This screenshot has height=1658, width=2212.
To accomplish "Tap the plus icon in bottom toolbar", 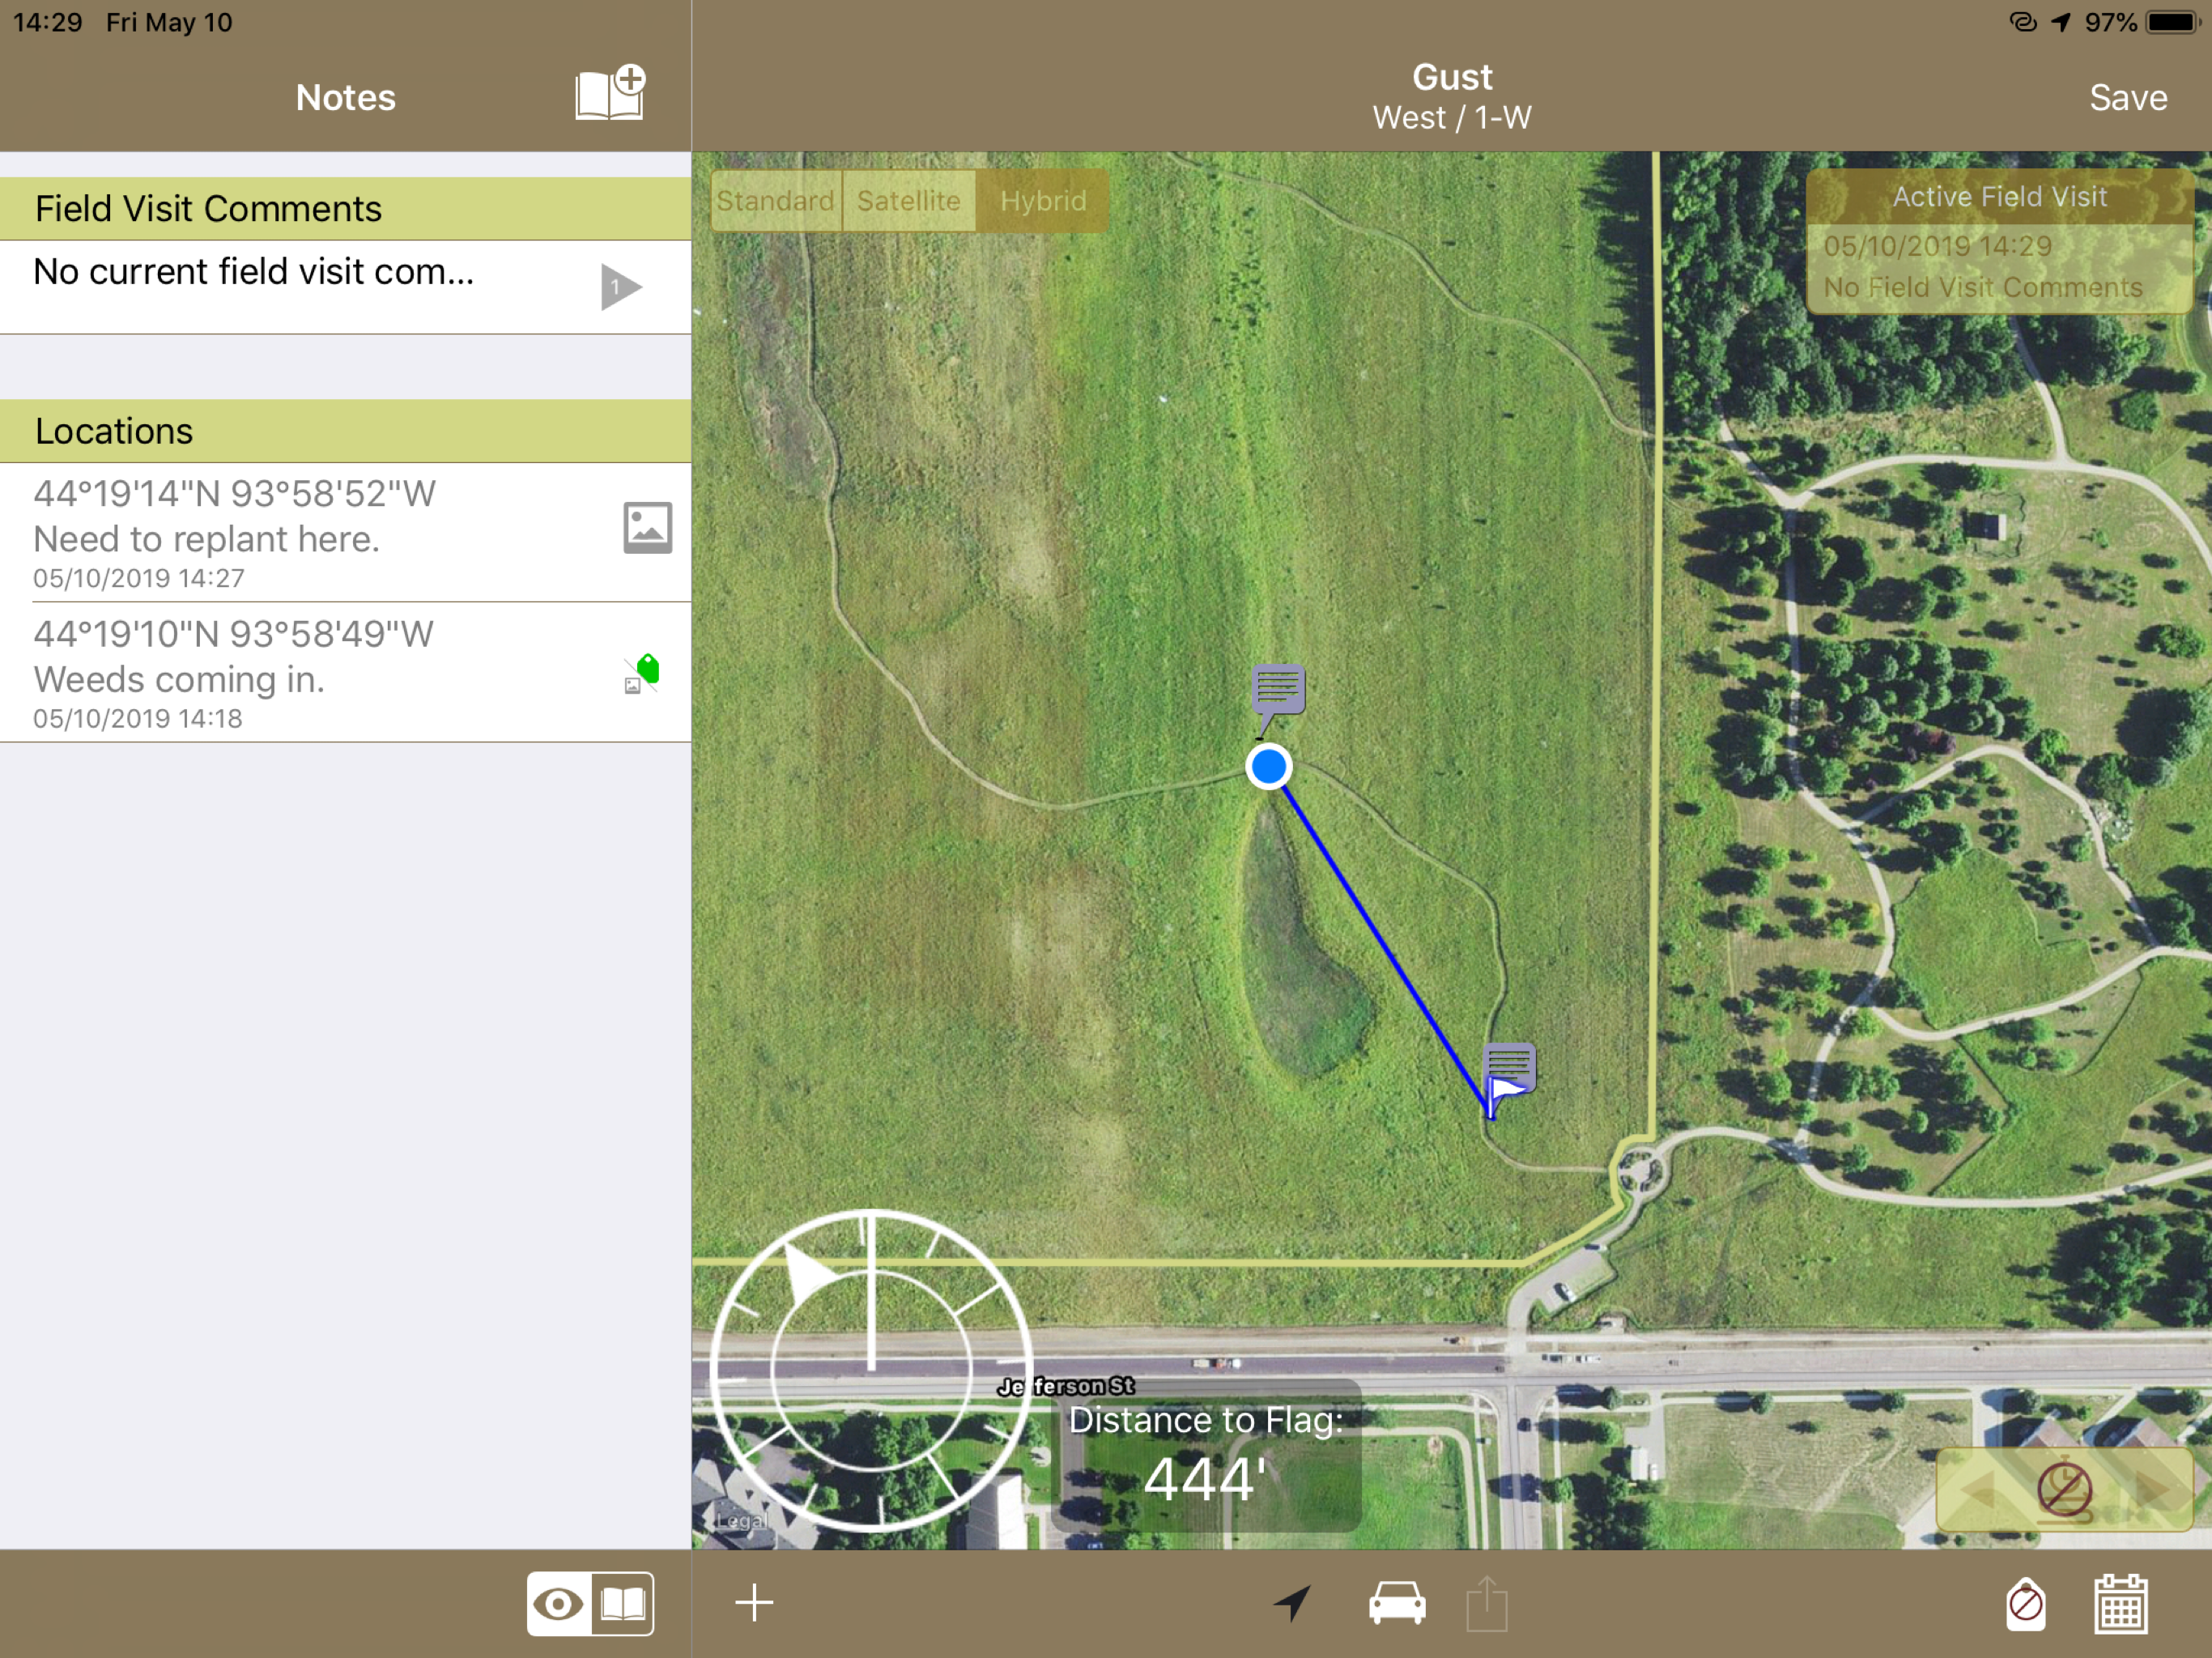I will pos(754,1603).
